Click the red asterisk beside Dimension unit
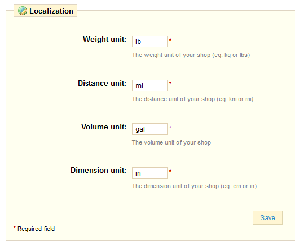The image size is (295, 244). [x=170, y=171]
